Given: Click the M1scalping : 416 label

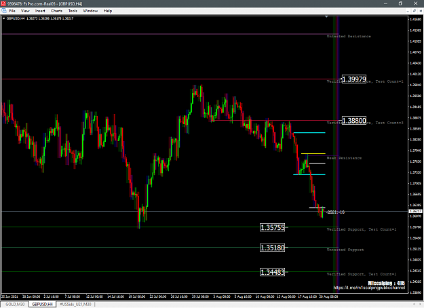Looking at the screenshot, I should pos(386,283).
